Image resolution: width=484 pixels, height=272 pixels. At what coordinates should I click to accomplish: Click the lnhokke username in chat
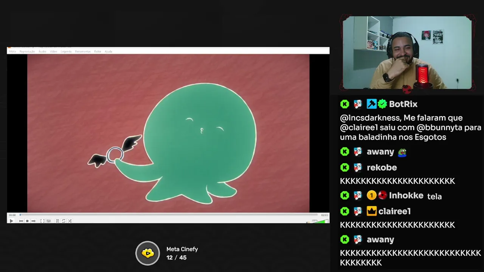pos(406,196)
